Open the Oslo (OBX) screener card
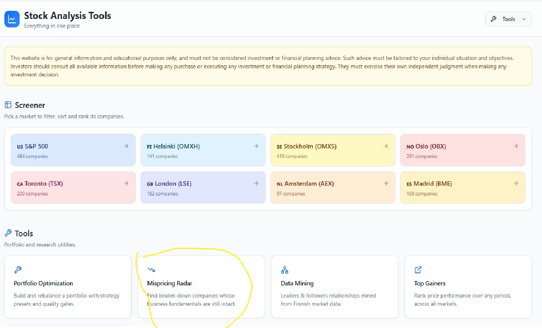This screenshot has height=328, width=542. point(463,150)
